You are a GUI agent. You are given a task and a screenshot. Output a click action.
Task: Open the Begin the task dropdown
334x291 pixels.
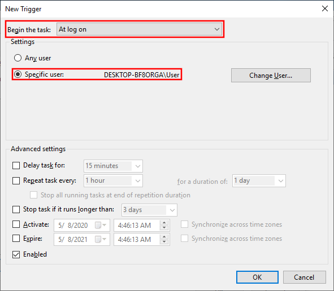(x=139, y=29)
